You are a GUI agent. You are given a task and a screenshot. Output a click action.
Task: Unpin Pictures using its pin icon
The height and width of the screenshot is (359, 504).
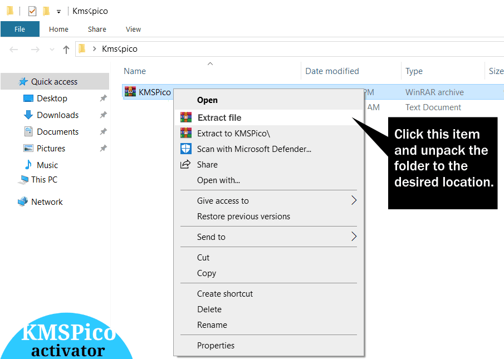[x=103, y=149]
